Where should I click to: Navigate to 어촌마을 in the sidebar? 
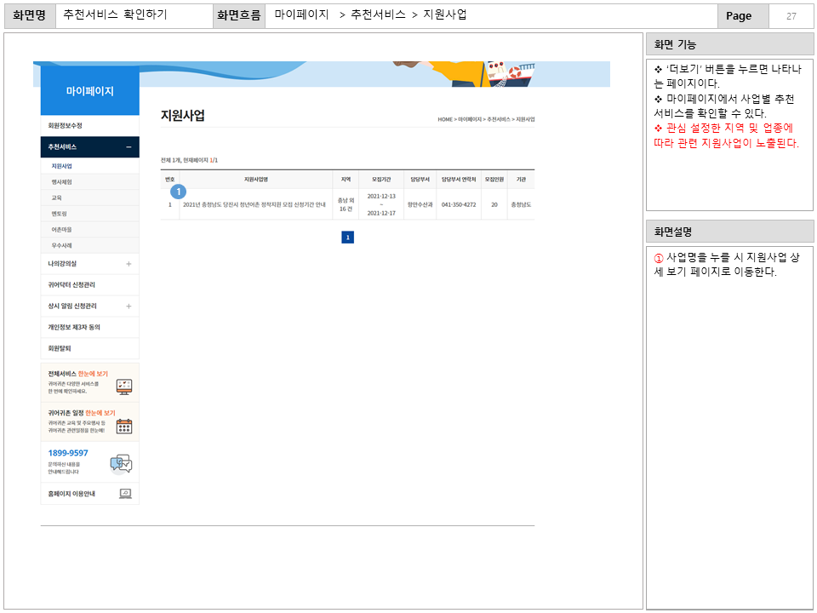[68, 231]
